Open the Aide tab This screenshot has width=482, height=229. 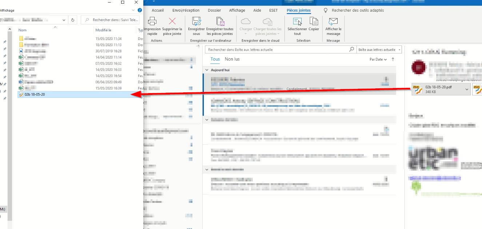[257, 11]
